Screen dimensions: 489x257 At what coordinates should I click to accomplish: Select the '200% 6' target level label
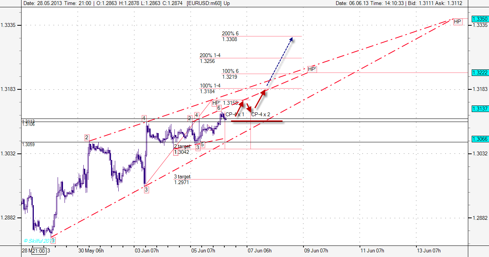(x=230, y=34)
